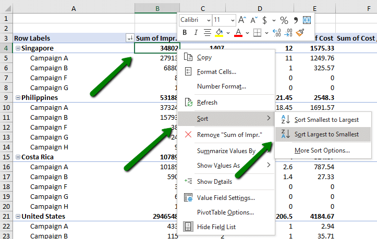This screenshot has height=239, width=377.
Task: Click the Format Cells icon
Action: (x=188, y=71)
